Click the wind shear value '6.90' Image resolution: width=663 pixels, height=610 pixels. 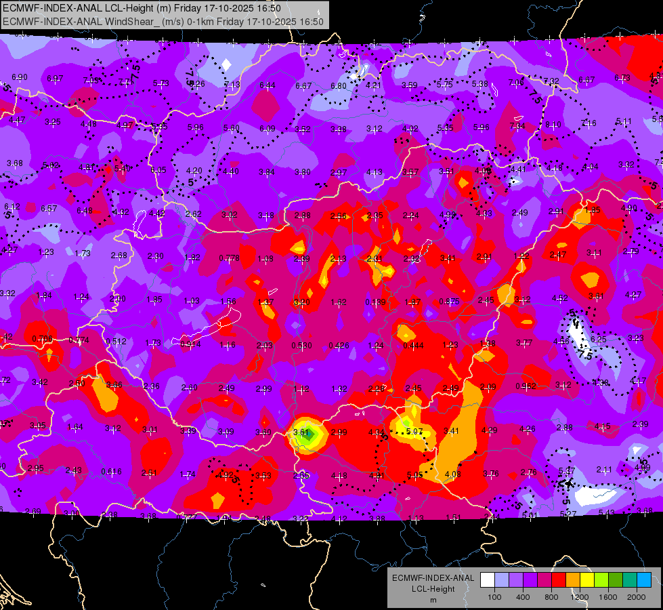pyautogui.click(x=20, y=77)
